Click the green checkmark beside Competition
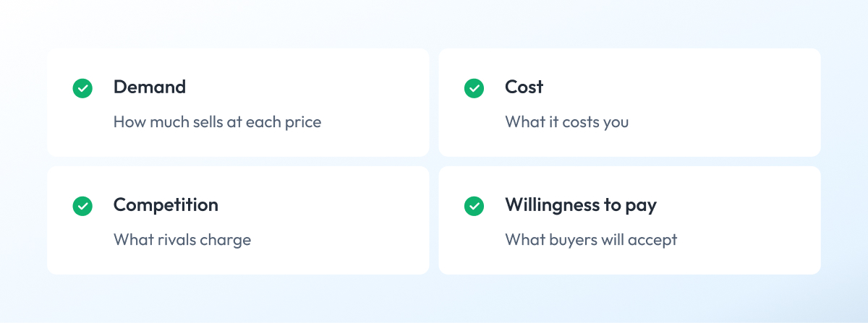Screen dimensions: 868x323 click(x=83, y=206)
